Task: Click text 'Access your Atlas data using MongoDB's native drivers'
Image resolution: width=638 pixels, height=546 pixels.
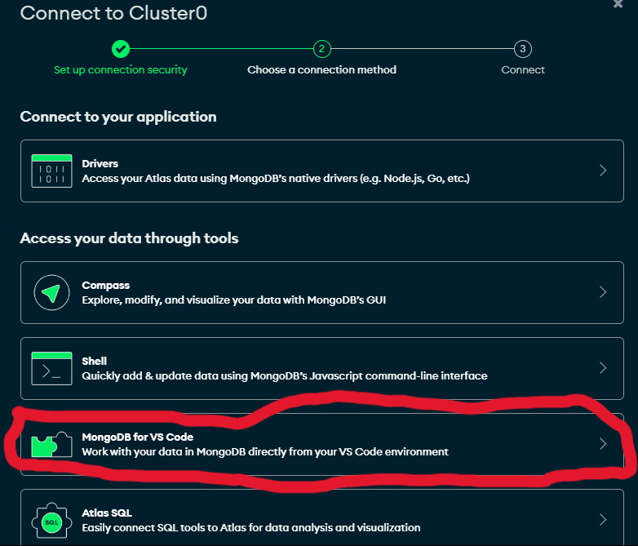Action: 219,179
